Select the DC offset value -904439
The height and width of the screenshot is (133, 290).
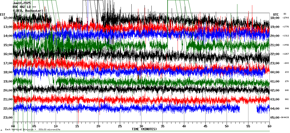tap(284, 118)
